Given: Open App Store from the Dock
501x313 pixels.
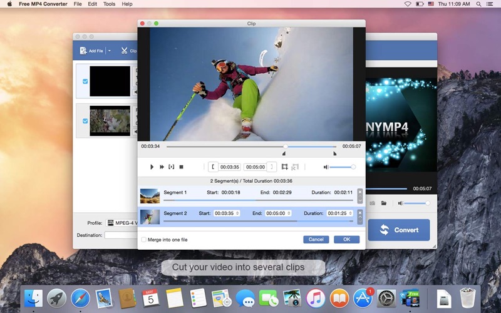Looking at the screenshot, I should tap(363, 299).
